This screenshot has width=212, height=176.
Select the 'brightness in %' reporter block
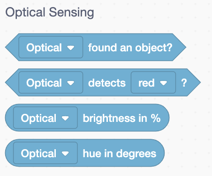point(87,118)
